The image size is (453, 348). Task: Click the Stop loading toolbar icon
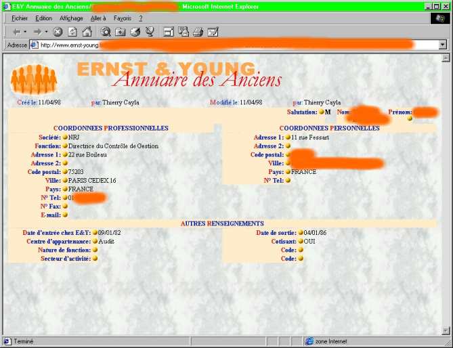click(x=58, y=32)
